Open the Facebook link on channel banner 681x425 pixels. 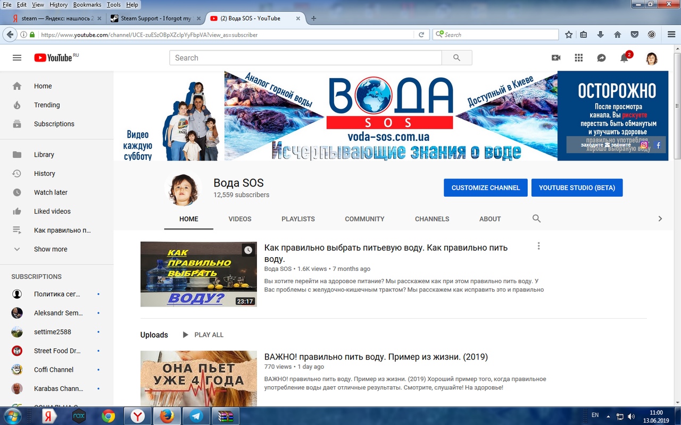[x=658, y=144]
